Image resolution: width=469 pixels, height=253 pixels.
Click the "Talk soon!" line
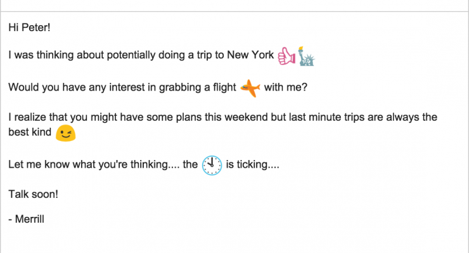point(34,195)
